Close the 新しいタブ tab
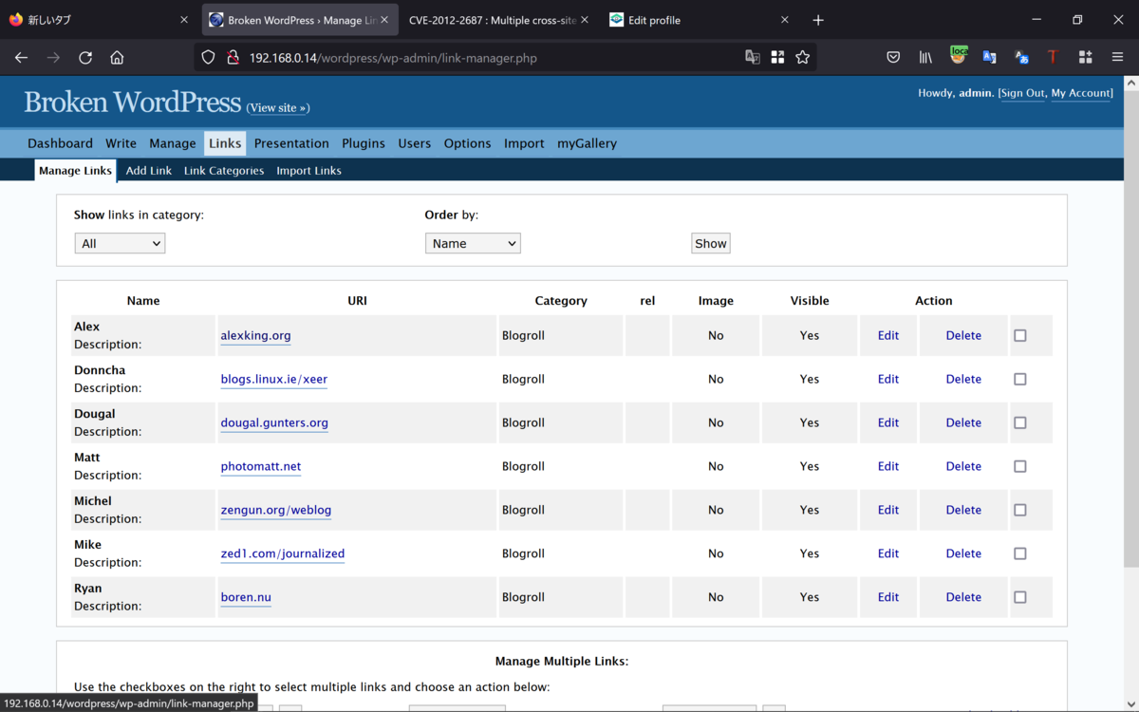The height and width of the screenshot is (712, 1139). [x=184, y=20]
